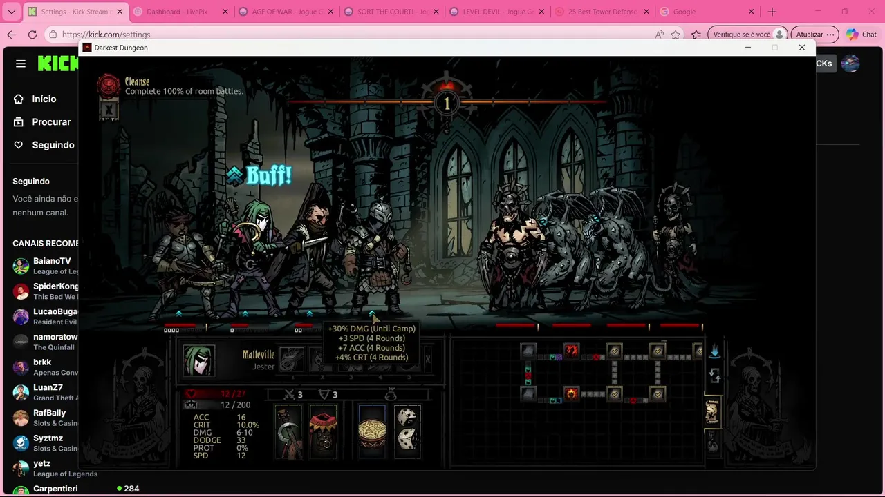Switch to LEVEL DEVIL browser tab
Screen dimensions: 885x497
point(496,12)
